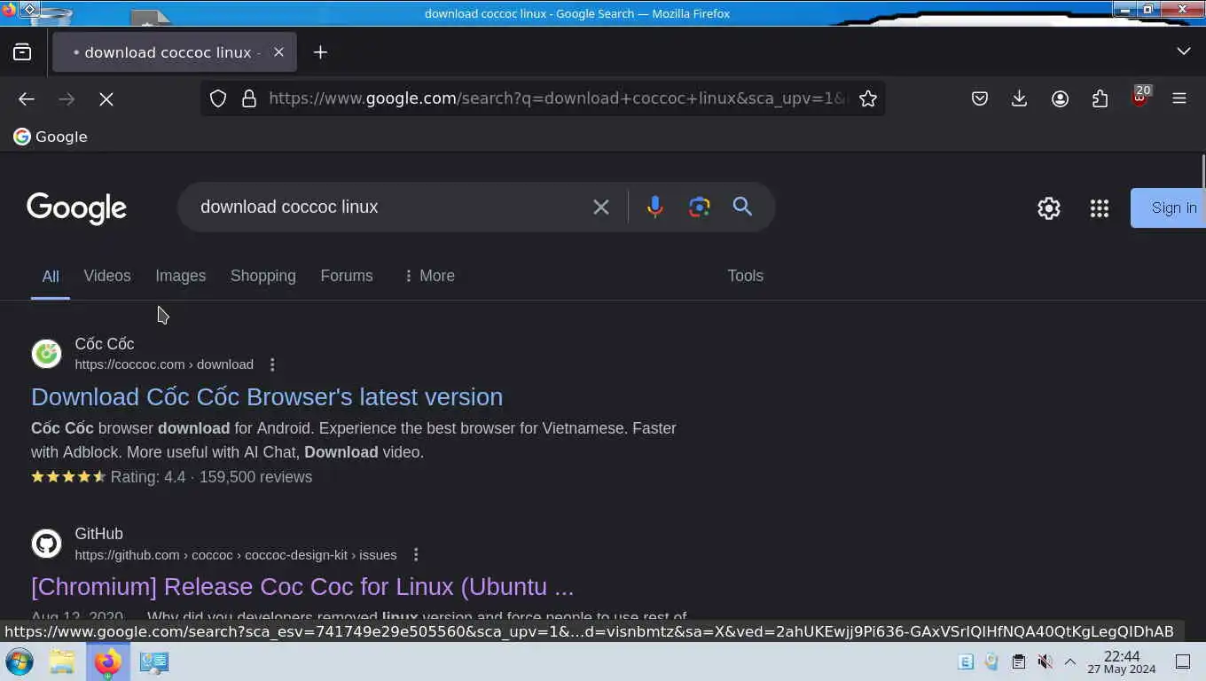Viewport: 1206px width, 681px height.
Task: Open the Downloads panel
Action: [1020, 98]
